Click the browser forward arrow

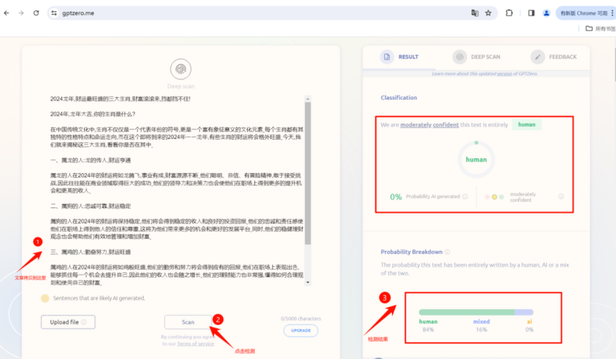coord(21,13)
